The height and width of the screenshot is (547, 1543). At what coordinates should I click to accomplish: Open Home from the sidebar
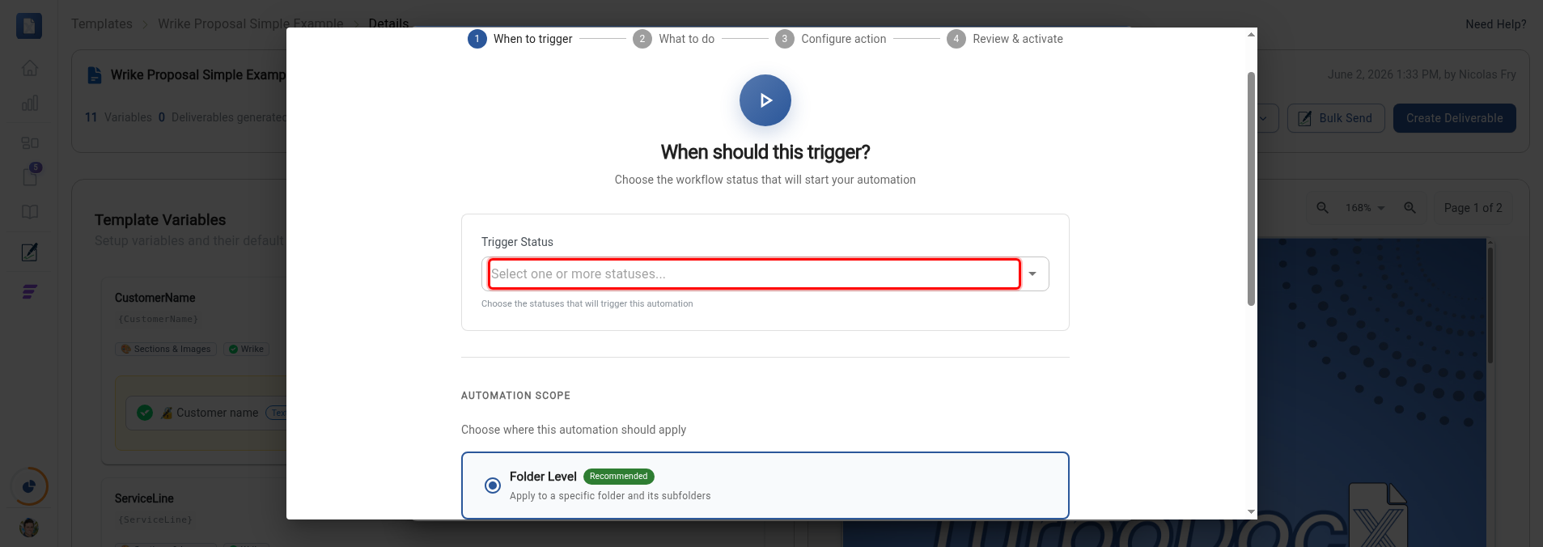30,68
